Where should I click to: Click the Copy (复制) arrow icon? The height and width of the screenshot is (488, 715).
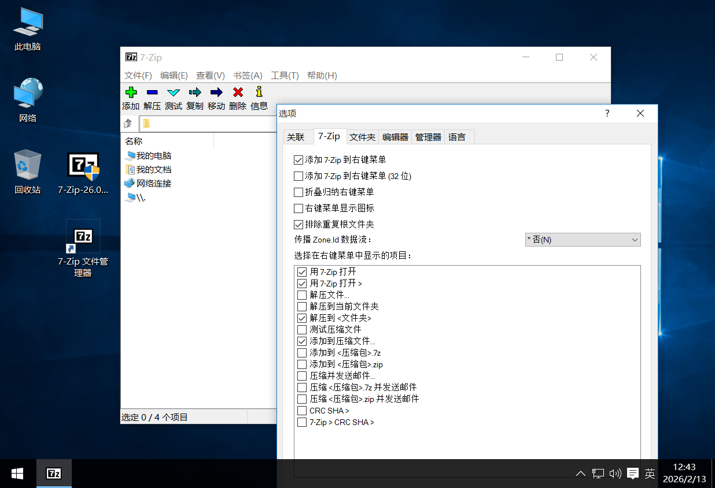(x=195, y=92)
